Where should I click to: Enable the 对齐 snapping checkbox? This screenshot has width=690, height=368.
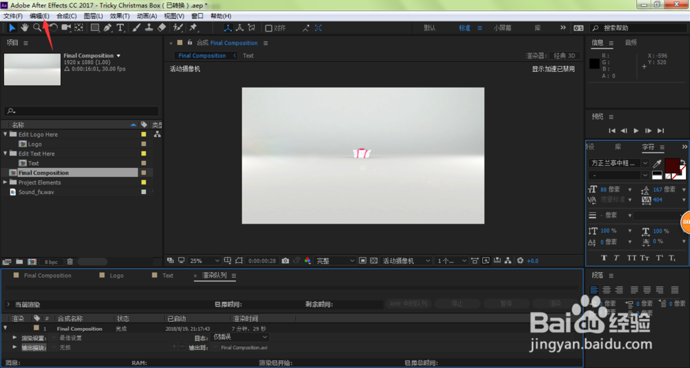(x=268, y=28)
